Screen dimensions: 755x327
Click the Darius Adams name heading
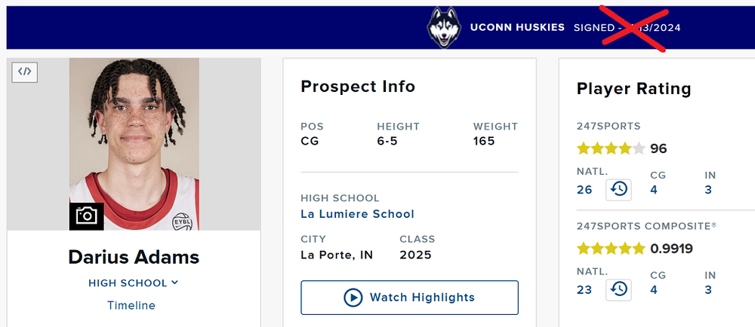click(x=134, y=257)
